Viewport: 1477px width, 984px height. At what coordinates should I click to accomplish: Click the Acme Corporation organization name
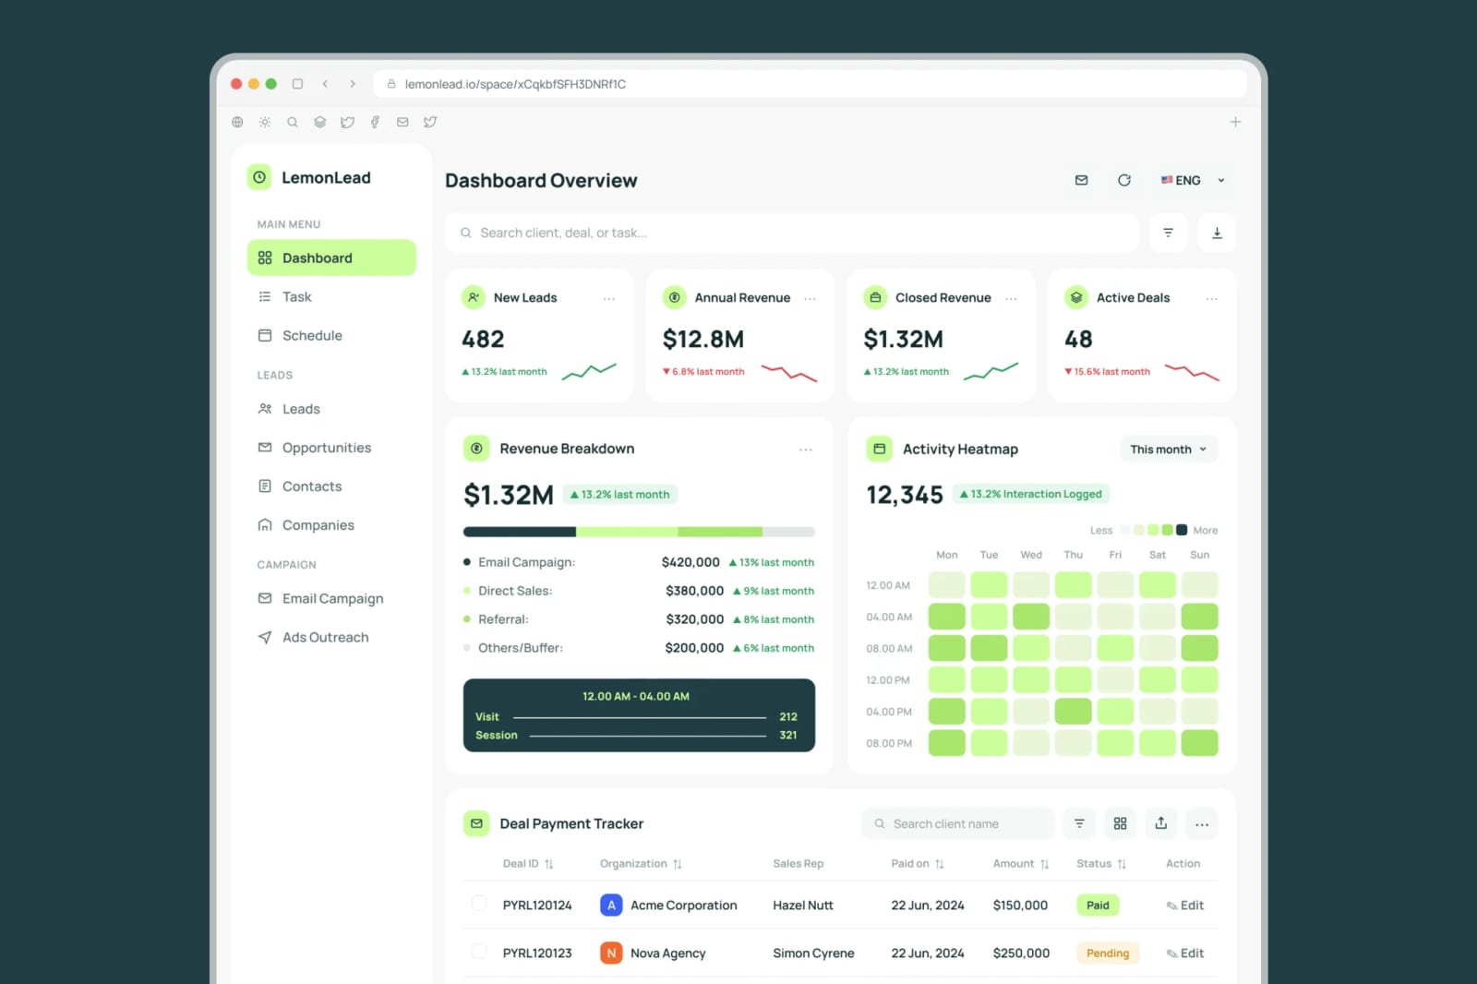click(x=683, y=906)
